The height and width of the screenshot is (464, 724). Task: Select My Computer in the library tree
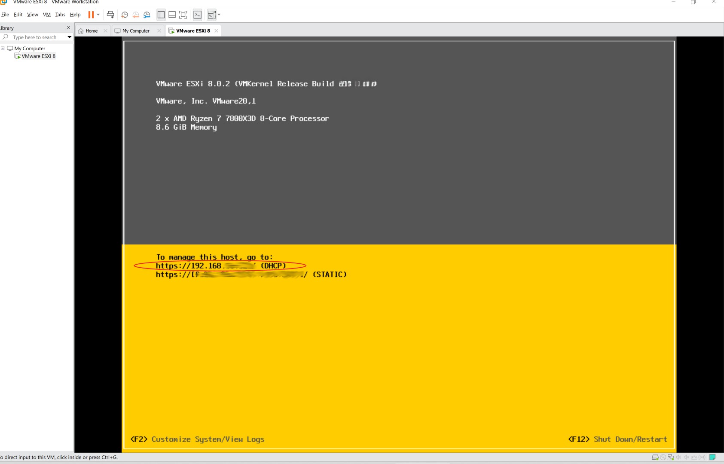30,49
